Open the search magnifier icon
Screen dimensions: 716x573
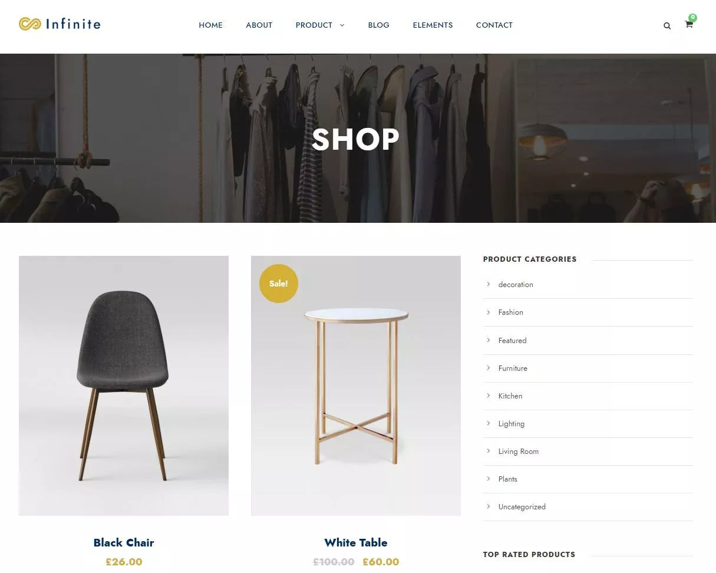(x=667, y=26)
